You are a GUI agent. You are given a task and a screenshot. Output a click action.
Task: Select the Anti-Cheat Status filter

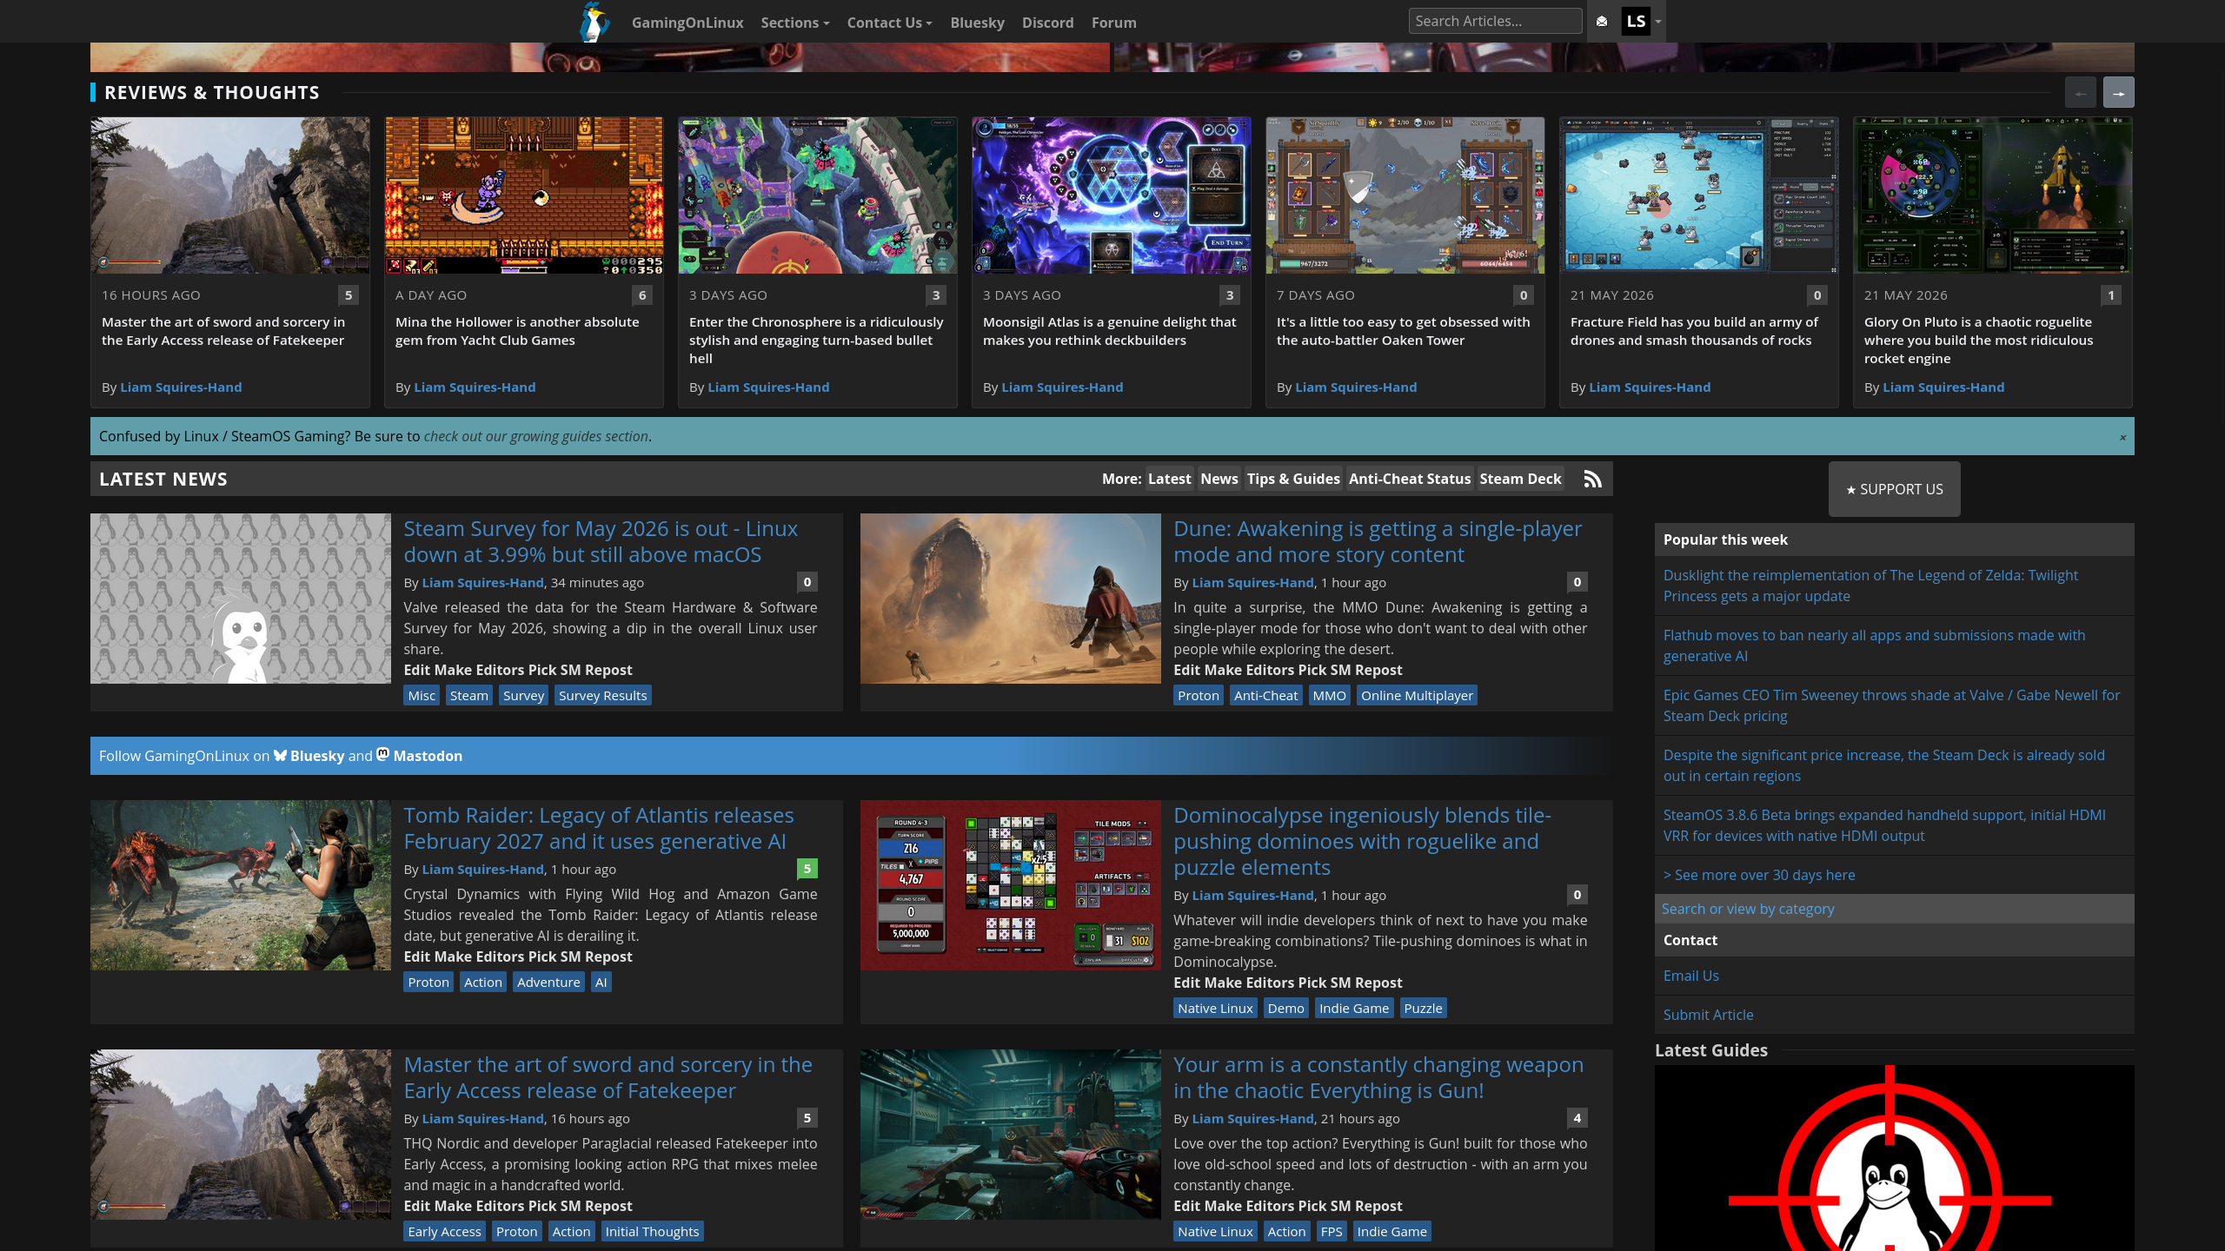click(1410, 479)
